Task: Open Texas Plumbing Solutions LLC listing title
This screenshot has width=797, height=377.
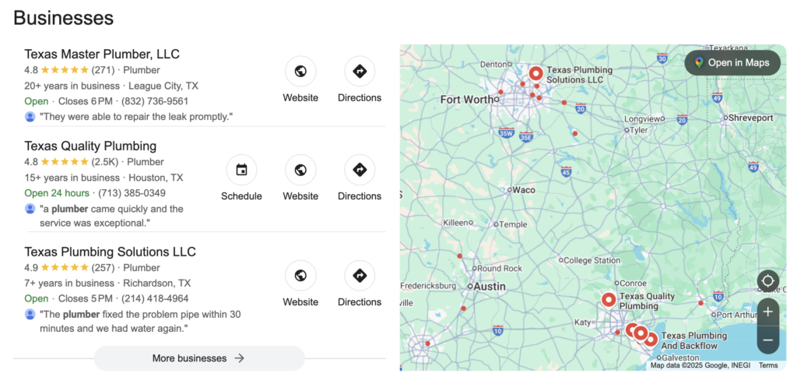Action: point(111,252)
